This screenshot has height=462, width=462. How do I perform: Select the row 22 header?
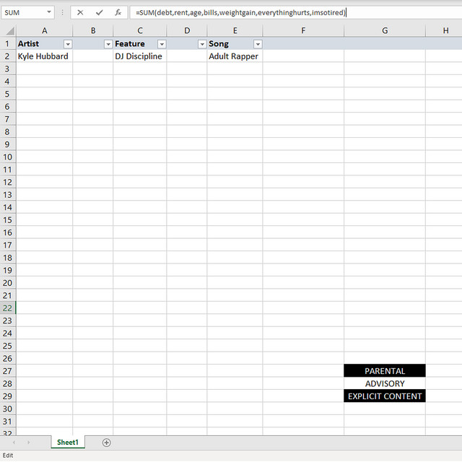click(8, 308)
